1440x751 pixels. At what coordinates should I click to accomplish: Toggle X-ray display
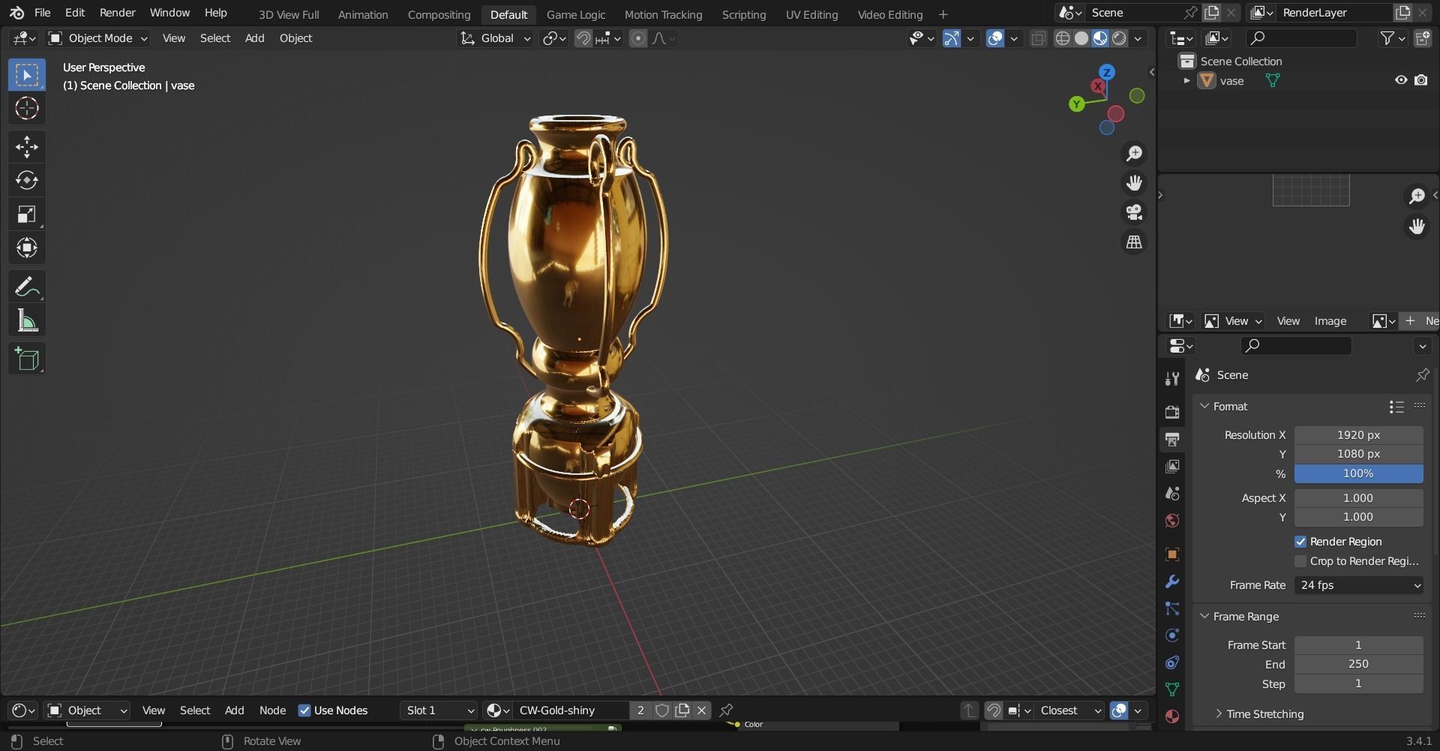1038,38
